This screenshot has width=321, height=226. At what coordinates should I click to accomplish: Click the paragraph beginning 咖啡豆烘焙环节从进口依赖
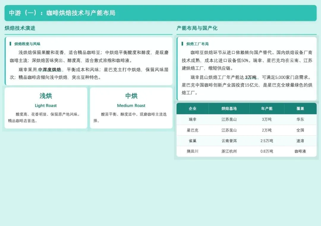click(247, 60)
